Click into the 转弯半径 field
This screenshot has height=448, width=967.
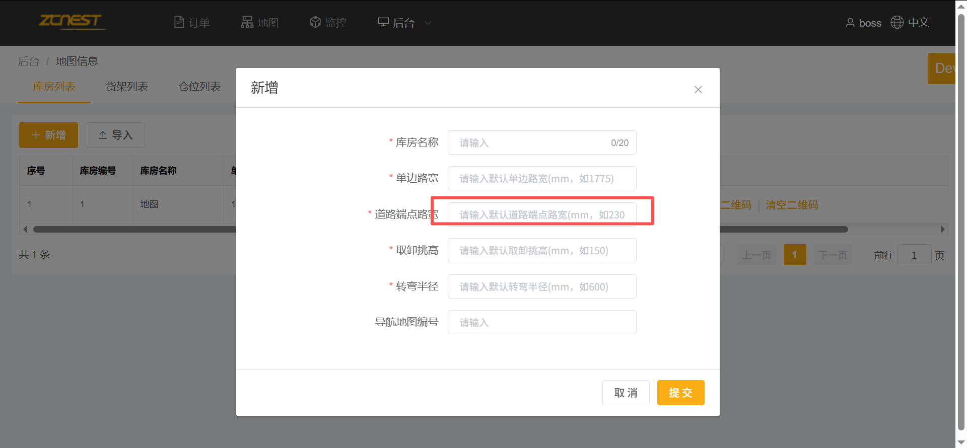[x=542, y=287]
